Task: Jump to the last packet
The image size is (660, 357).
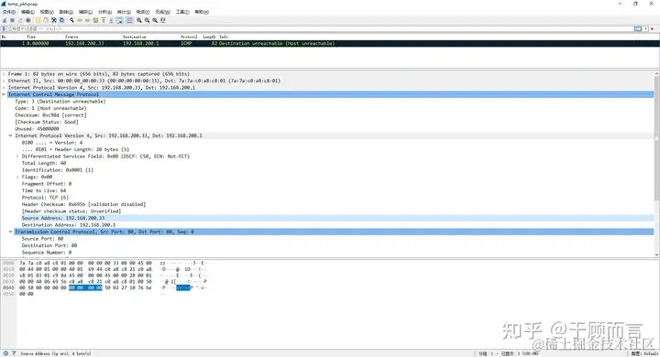Action: (111, 20)
